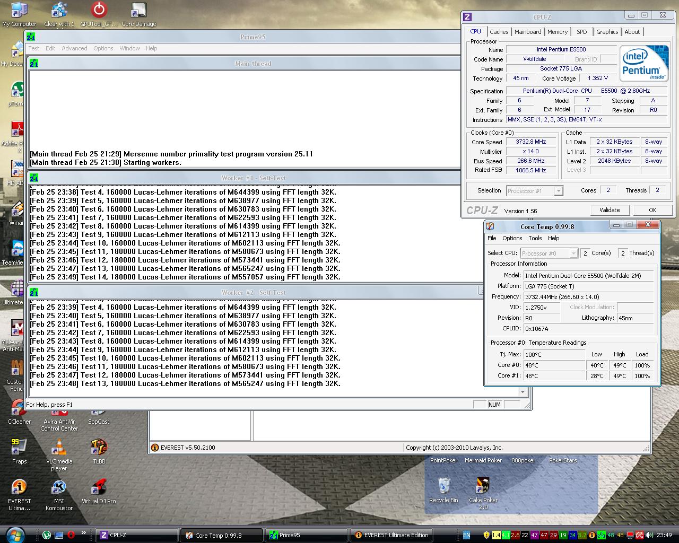
Task: Expand Core Temp Select CPU dropdown
Action: pos(573,253)
